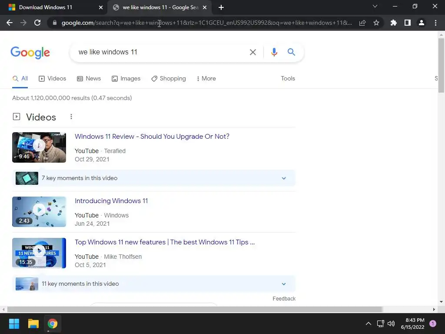
Task: Submit search with magnifier icon
Action: pos(291,52)
